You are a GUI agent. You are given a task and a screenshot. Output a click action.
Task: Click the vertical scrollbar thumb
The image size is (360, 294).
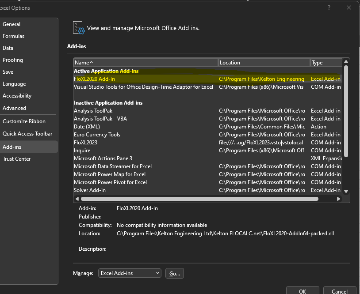[346, 111]
